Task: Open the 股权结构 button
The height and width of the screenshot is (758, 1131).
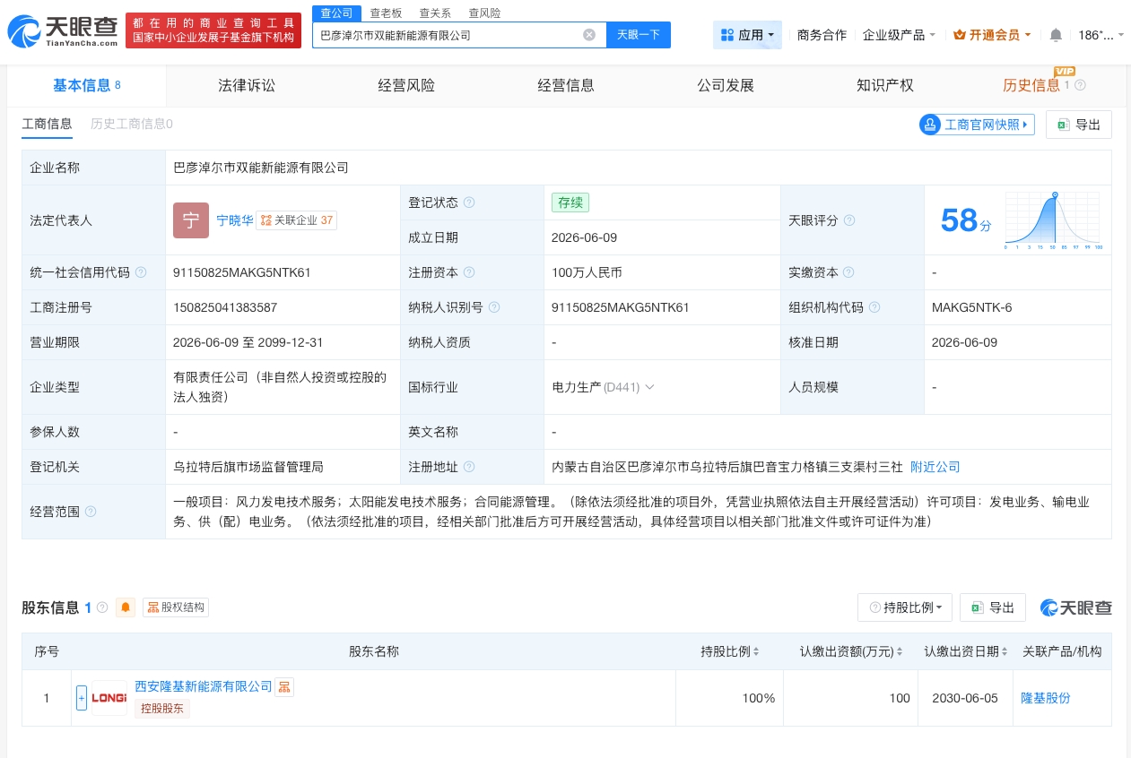Action: coord(176,607)
